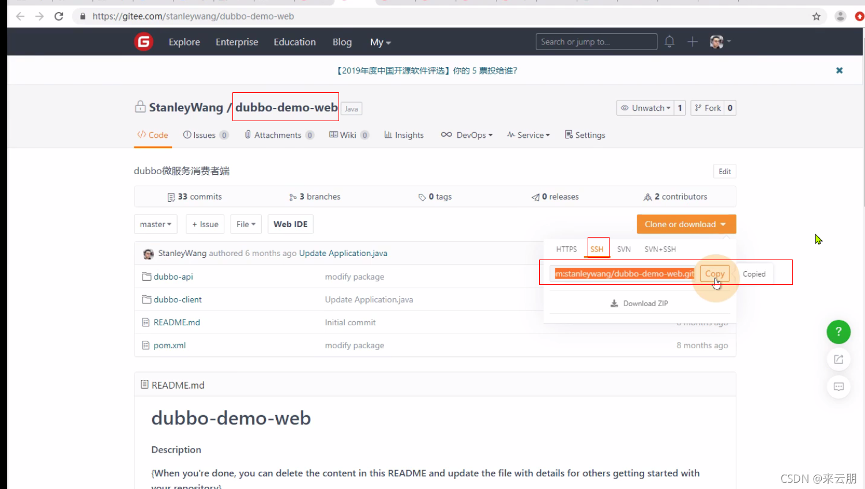Click the watcher count 1

[680, 108]
